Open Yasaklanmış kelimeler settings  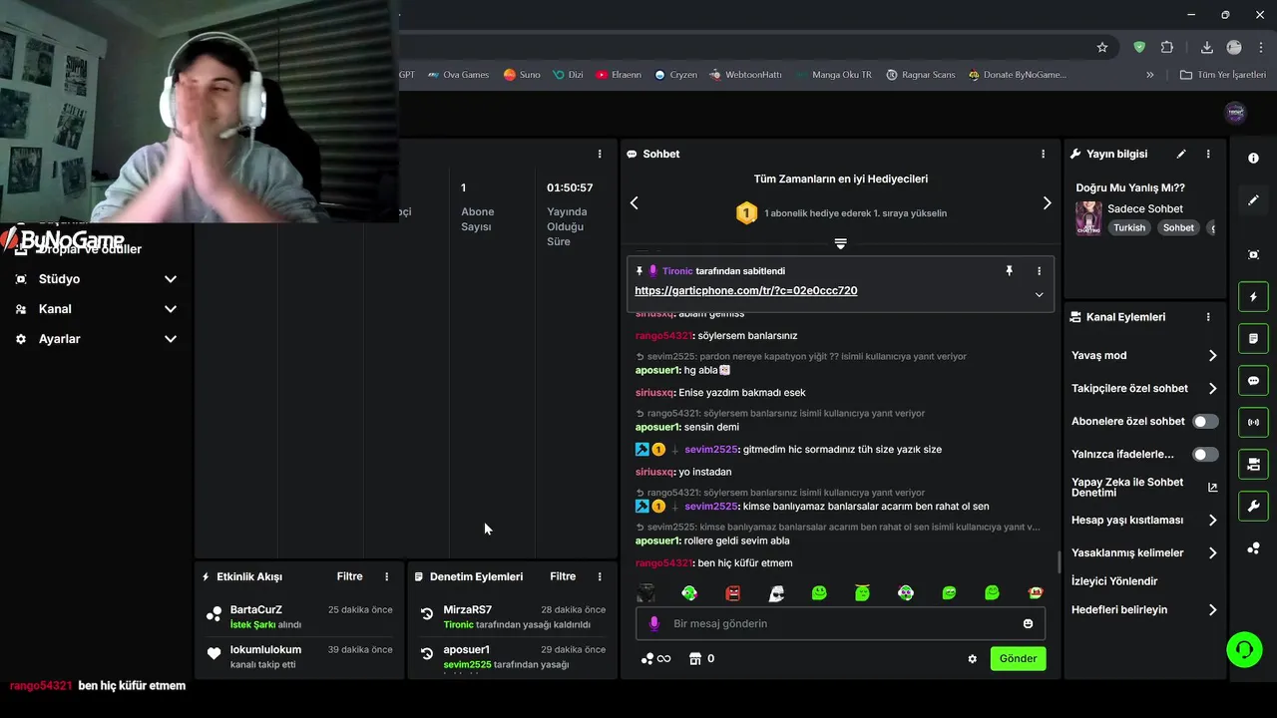[x=1212, y=552]
